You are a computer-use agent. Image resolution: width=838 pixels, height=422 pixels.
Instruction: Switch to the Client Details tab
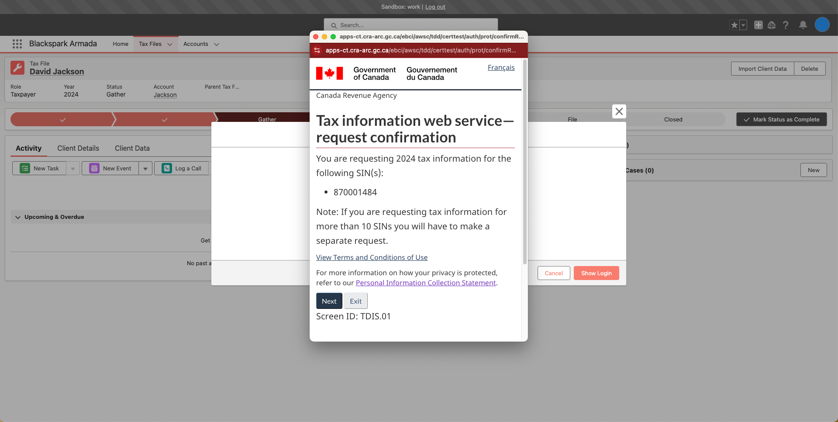coord(78,148)
